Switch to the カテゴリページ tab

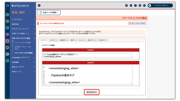[54, 40]
